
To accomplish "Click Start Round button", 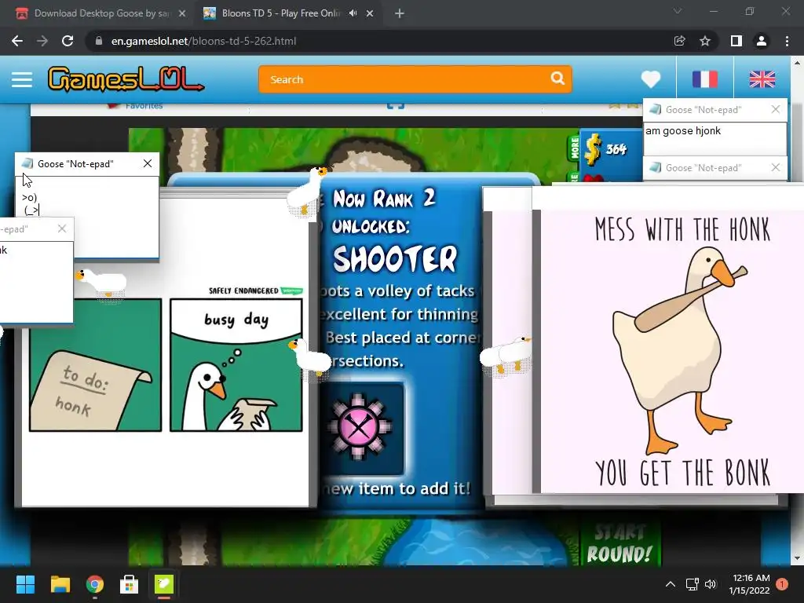I will coord(619,543).
